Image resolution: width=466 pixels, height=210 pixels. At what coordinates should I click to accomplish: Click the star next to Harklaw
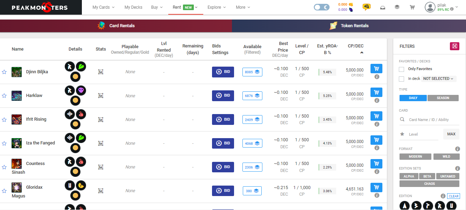pos(4,96)
